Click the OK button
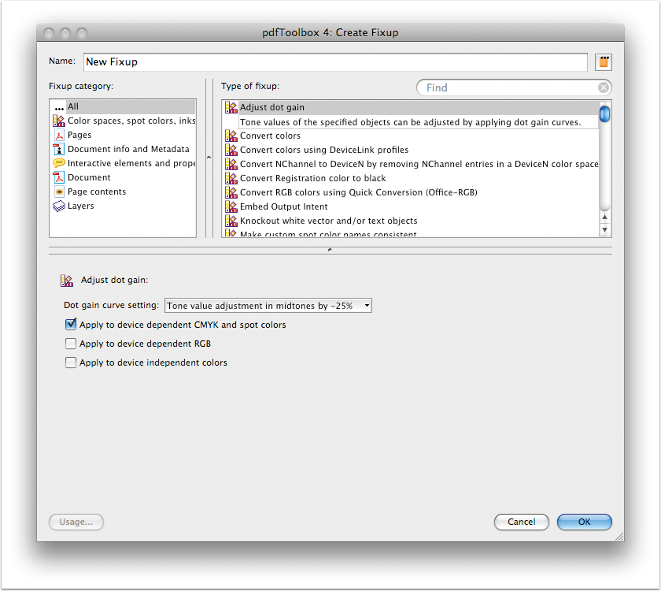 584,522
